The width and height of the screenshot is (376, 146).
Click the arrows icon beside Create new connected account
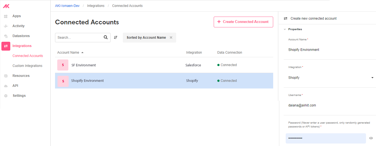[x=285, y=19]
